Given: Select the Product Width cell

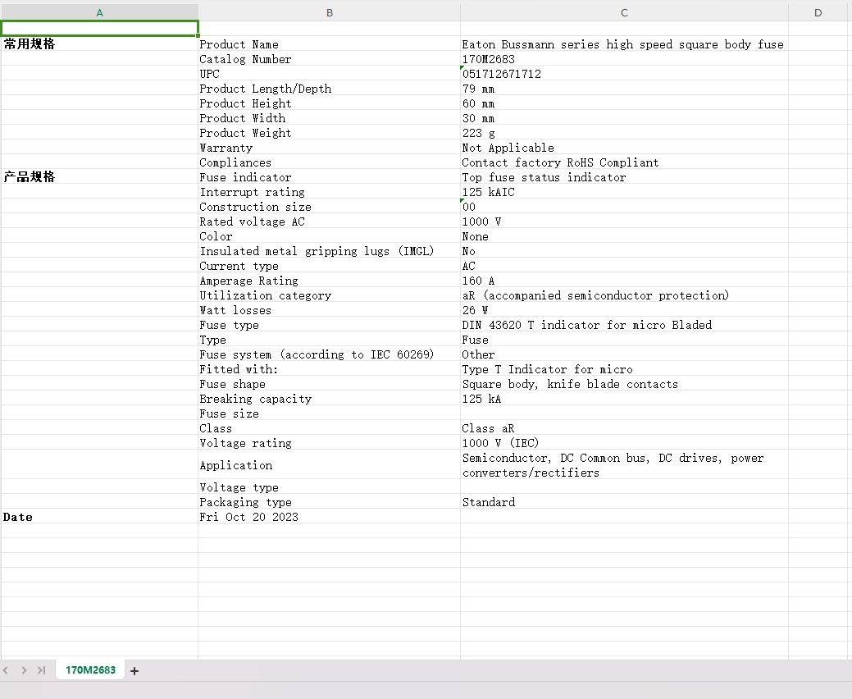Looking at the screenshot, I should 330,117.
